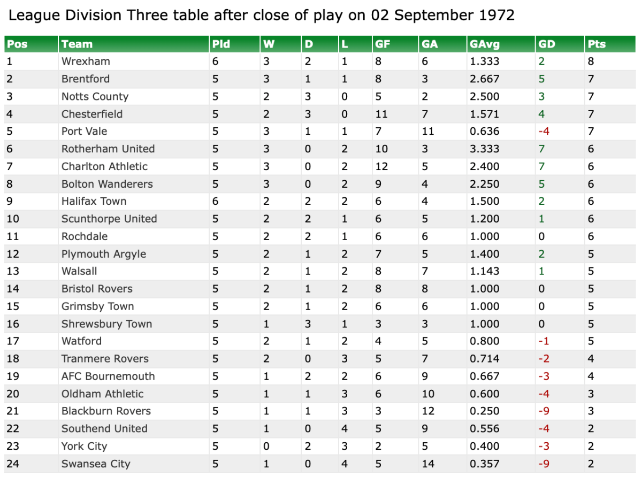
Task: Click the League Division Three table title
Action: 262,15
